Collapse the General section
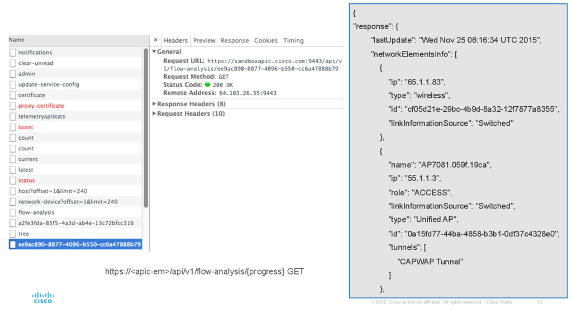The image size is (572, 322). click(x=154, y=51)
